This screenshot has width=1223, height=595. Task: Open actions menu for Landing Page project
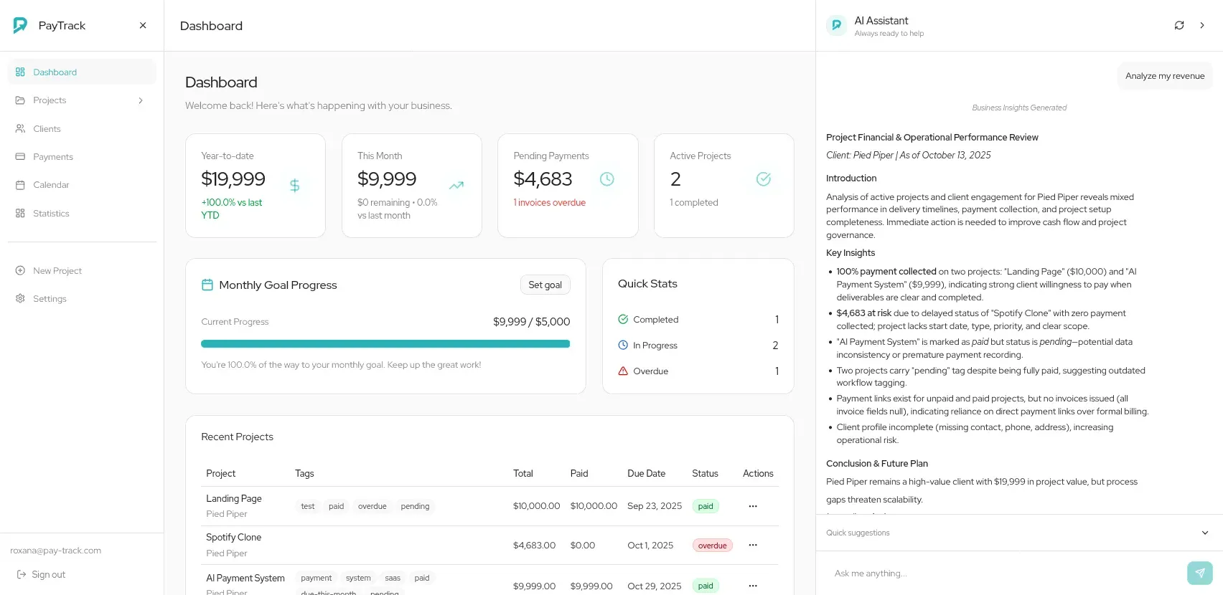[x=752, y=506]
